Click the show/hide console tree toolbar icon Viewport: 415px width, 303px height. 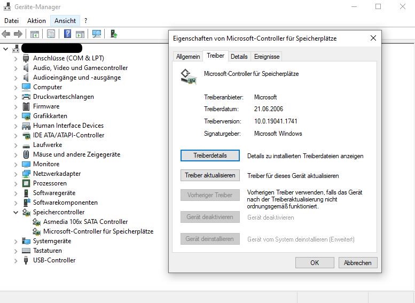(35, 34)
